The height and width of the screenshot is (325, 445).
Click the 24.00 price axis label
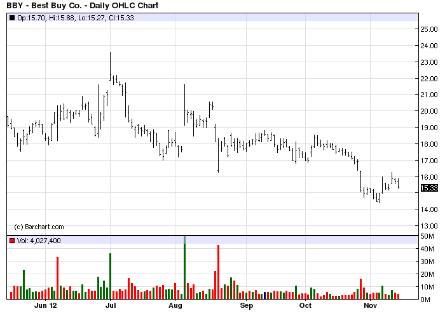coord(429,46)
